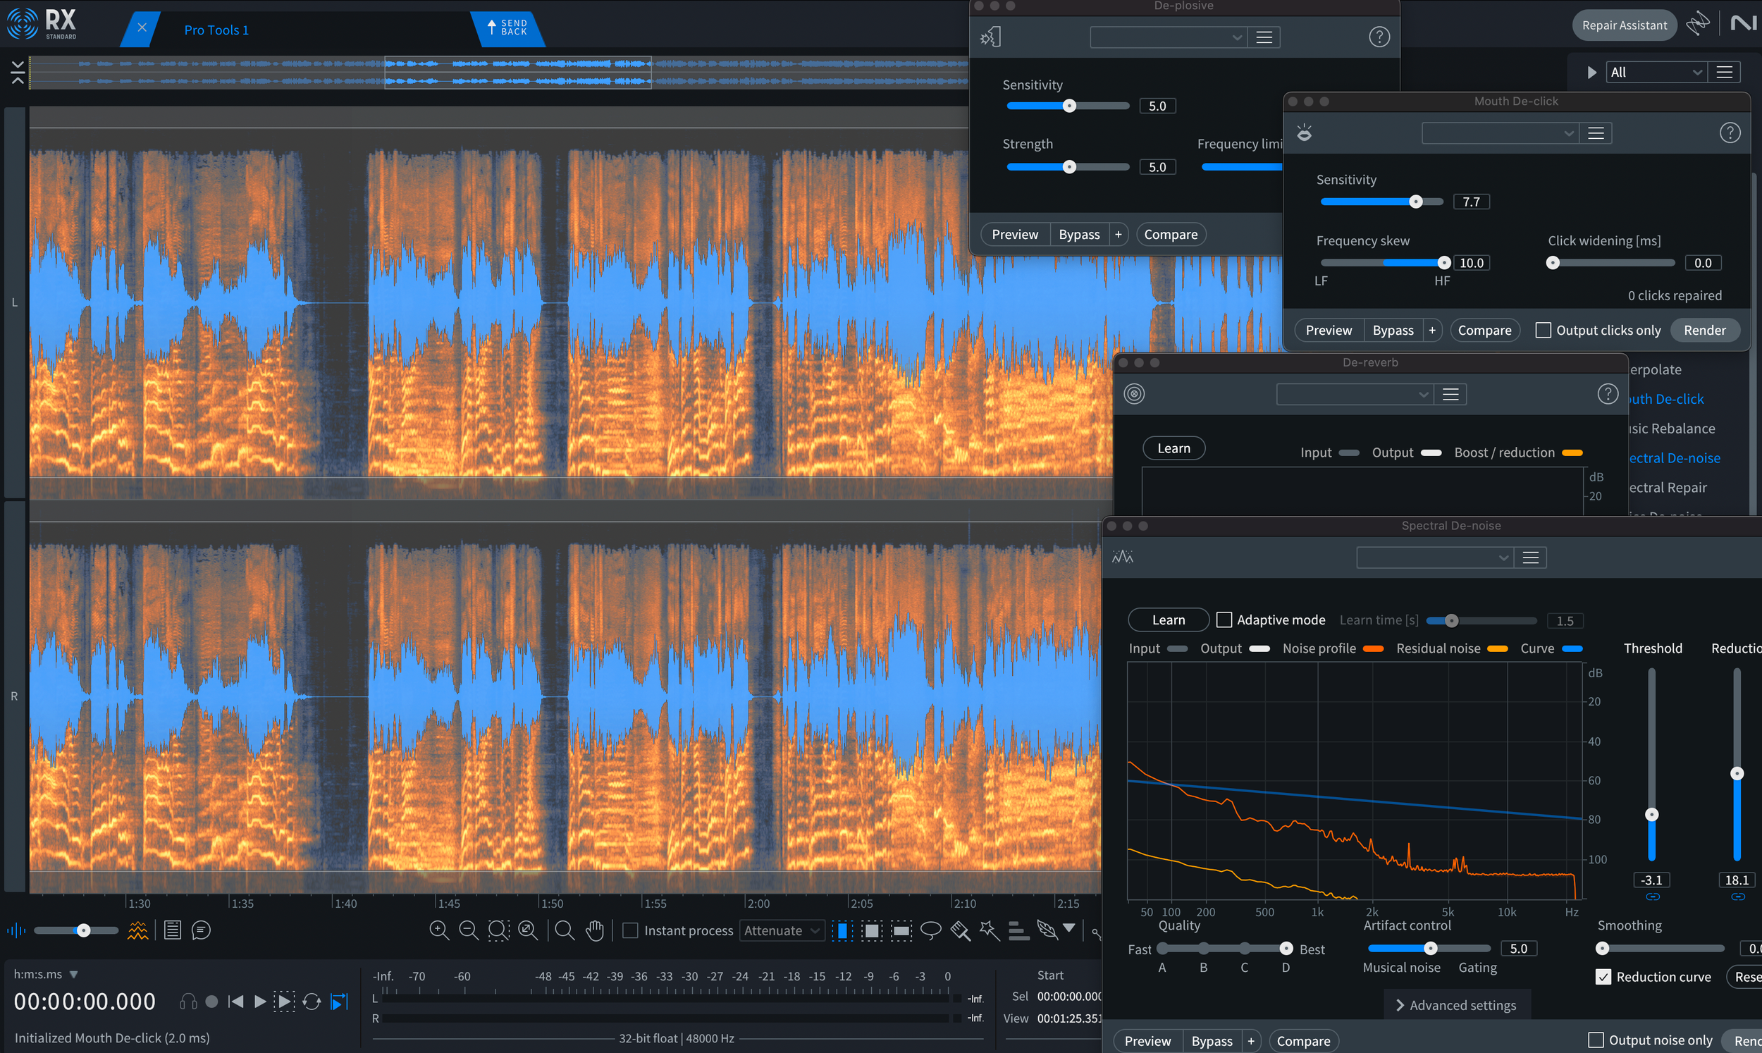
Task: Check Output noise only option
Action: coord(1596,1040)
